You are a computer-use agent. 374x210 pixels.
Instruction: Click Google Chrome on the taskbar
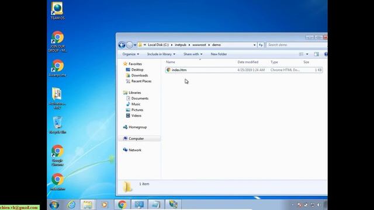pos(122,205)
